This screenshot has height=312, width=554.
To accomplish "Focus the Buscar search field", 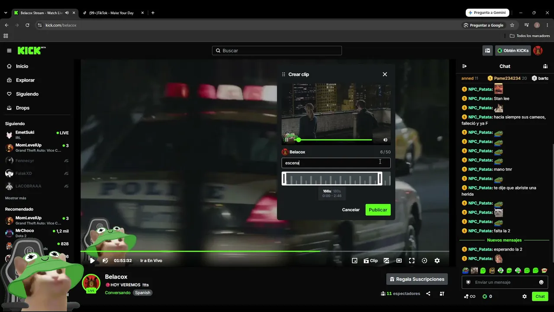I will click(x=277, y=51).
